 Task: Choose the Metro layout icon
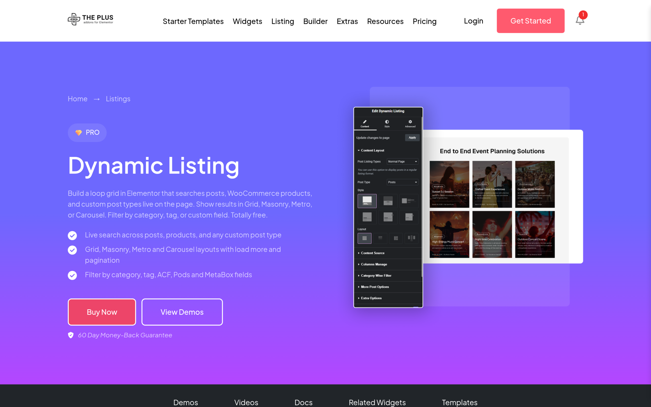(x=396, y=238)
